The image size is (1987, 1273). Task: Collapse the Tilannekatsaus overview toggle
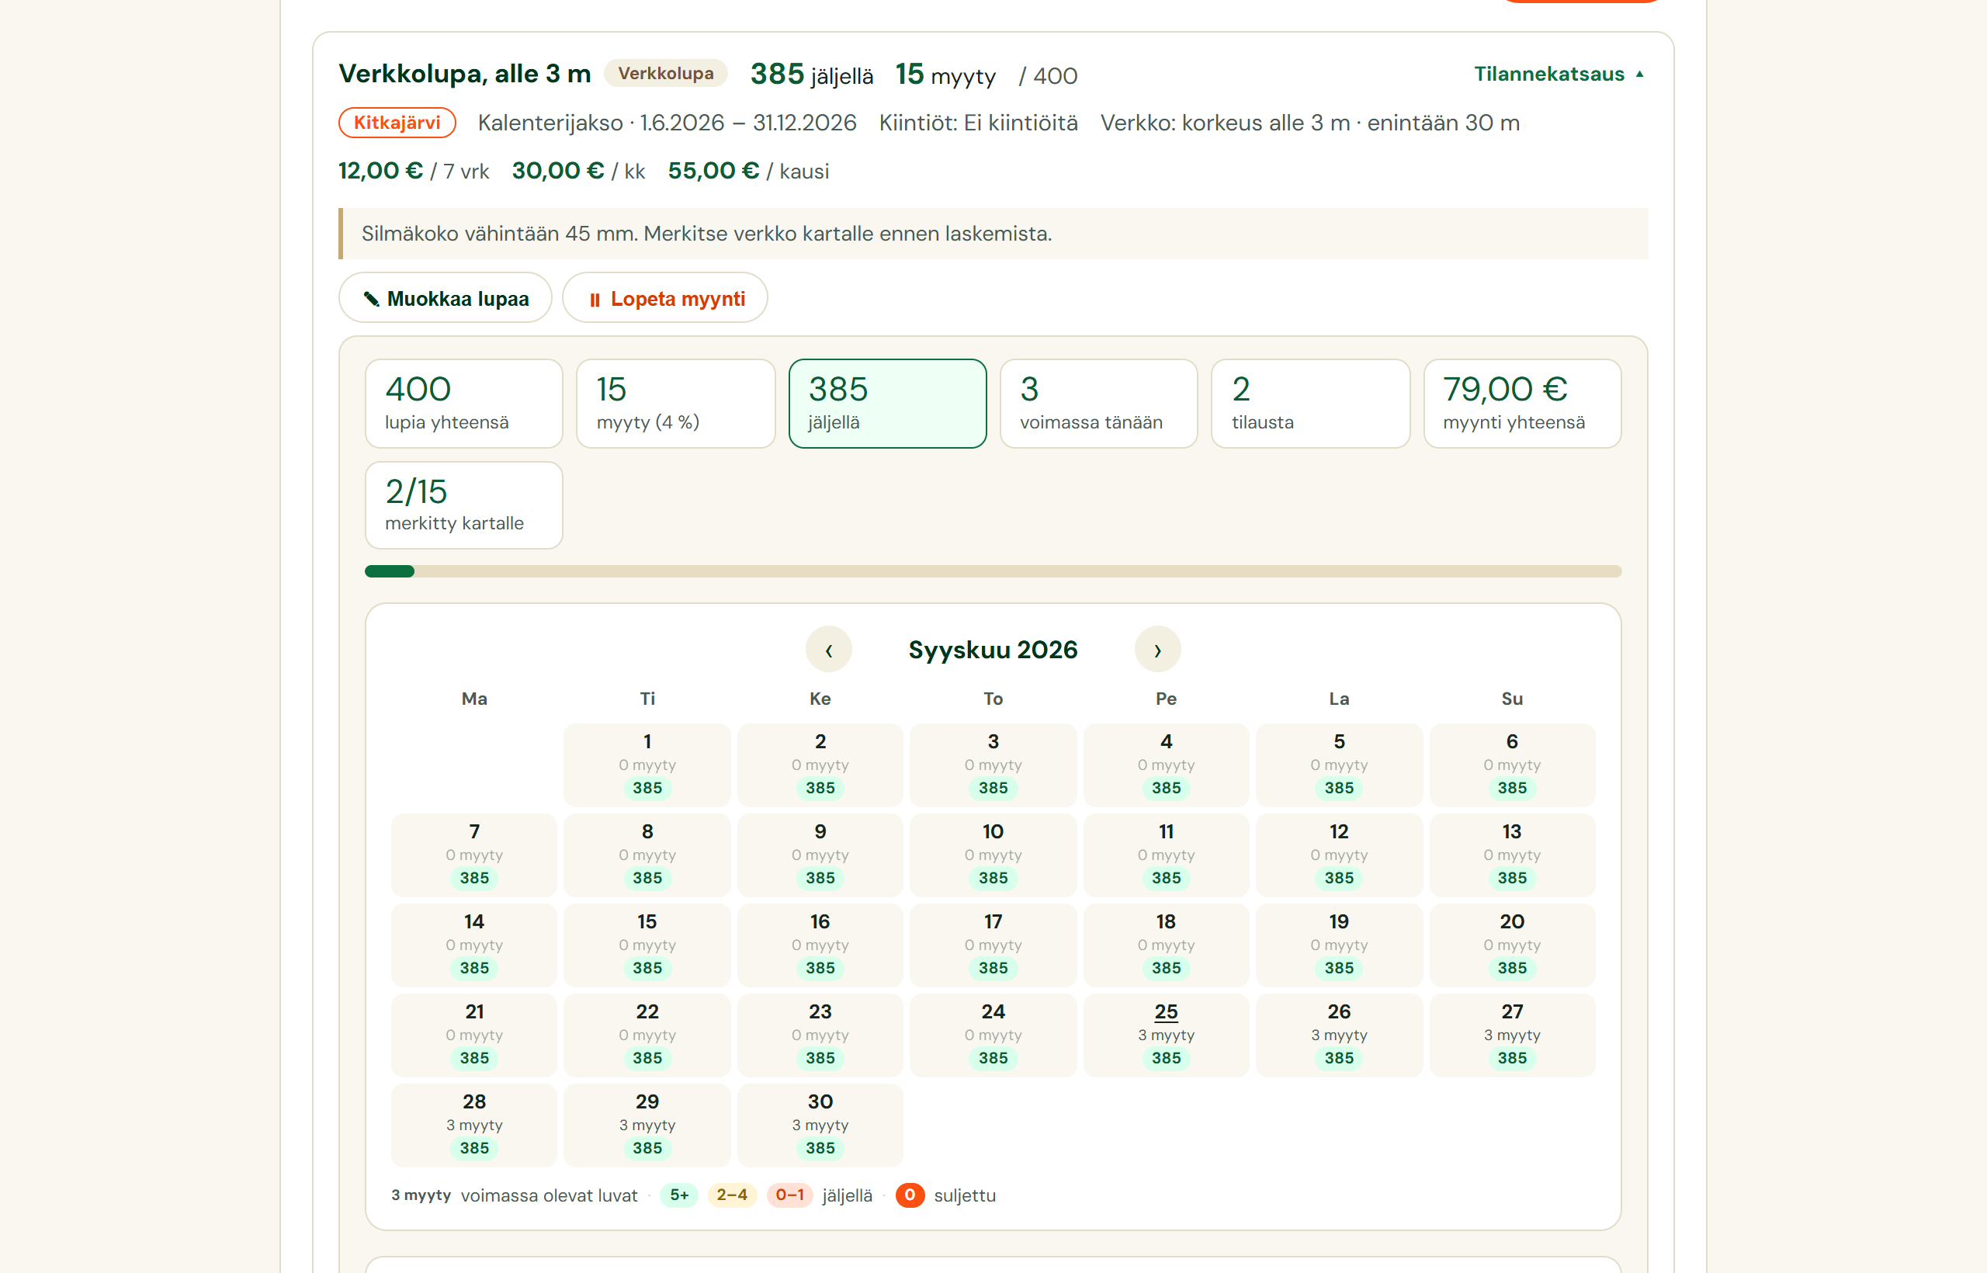(x=1559, y=75)
